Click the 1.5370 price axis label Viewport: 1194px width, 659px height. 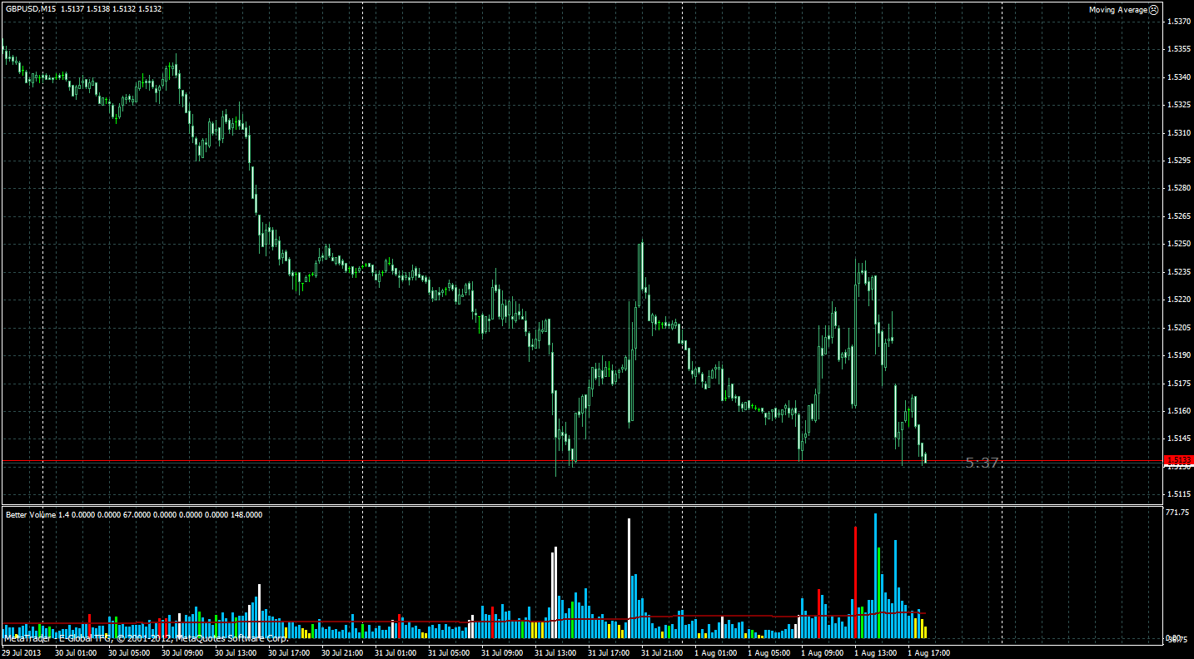(1178, 22)
